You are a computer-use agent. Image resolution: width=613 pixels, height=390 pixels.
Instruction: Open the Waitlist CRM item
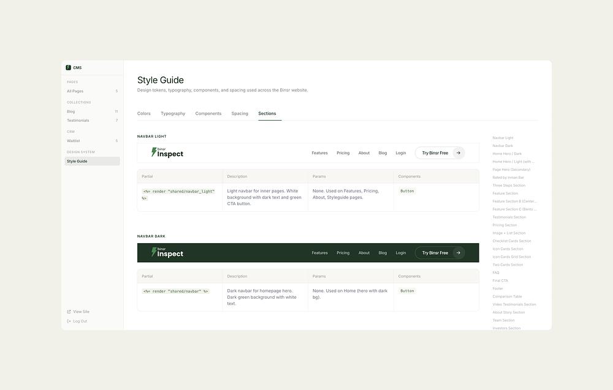coord(93,141)
